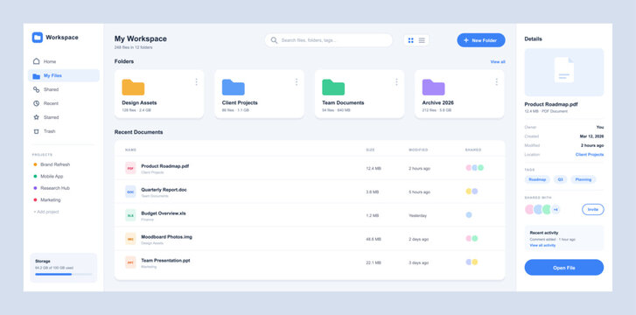Open the Design Assets orange folder icon
The image size is (636, 315).
[133, 87]
